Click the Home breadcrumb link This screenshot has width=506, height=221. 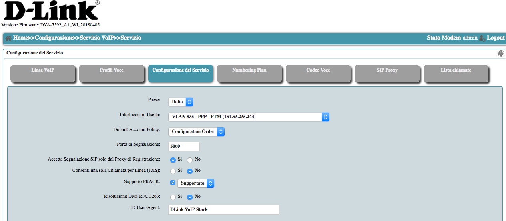coord(20,38)
